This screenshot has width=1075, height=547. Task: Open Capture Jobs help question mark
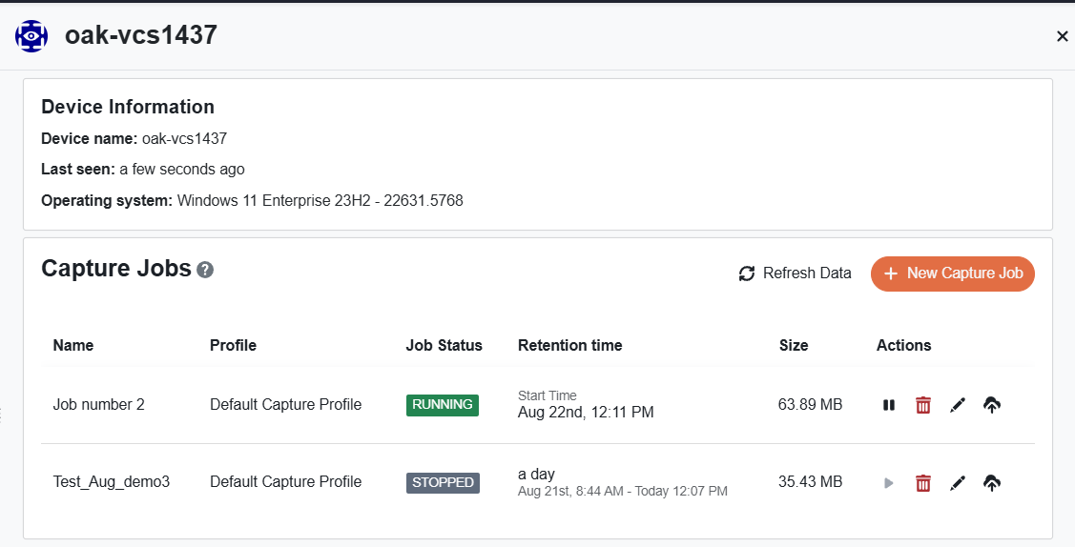tap(205, 270)
